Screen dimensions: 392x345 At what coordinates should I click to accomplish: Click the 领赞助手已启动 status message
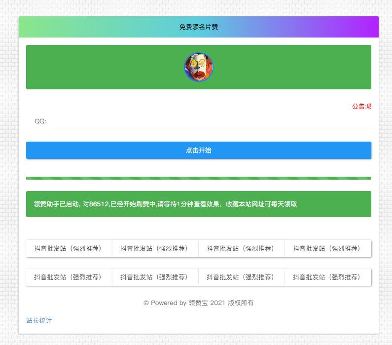coord(165,204)
